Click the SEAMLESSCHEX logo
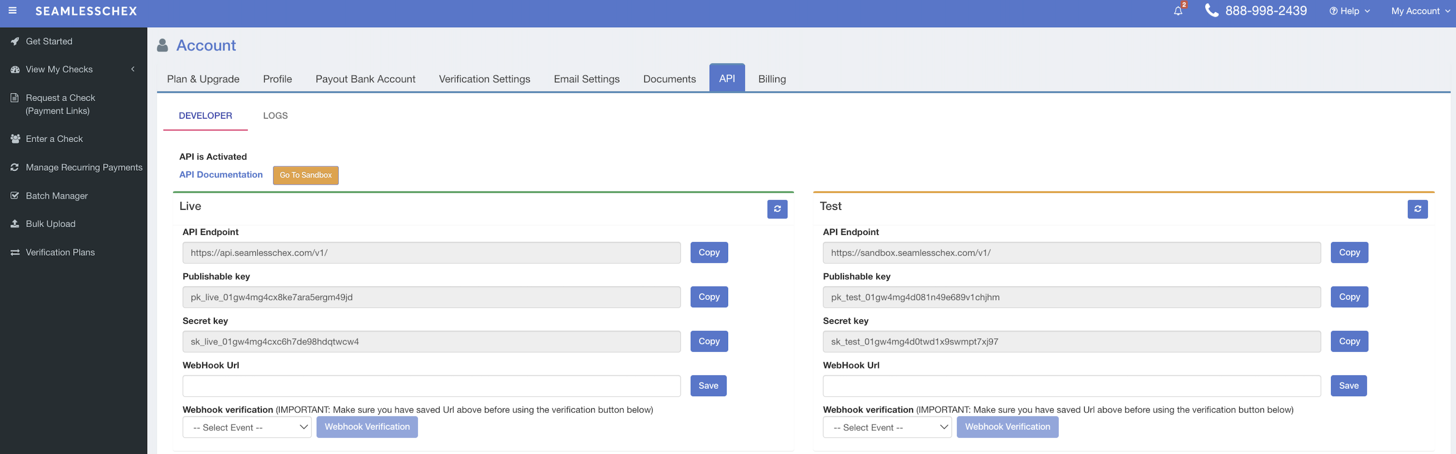This screenshot has width=1456, height=454. tap(86, 11)
